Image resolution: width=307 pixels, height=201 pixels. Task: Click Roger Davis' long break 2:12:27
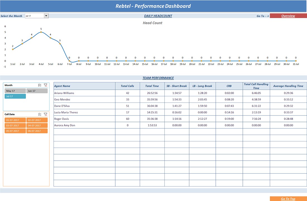202,119
